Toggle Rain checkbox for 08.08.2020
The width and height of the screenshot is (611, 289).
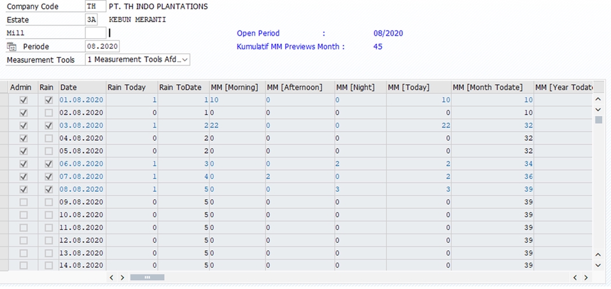click(49, 189)
